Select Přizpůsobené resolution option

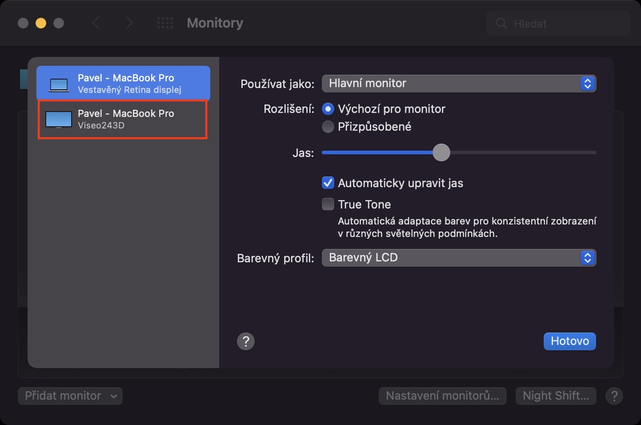click(x=328, y=127)
